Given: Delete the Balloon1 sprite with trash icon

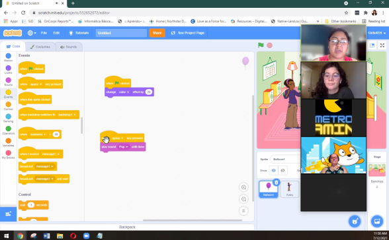Looking at the screenshot, I should (276, 183).
